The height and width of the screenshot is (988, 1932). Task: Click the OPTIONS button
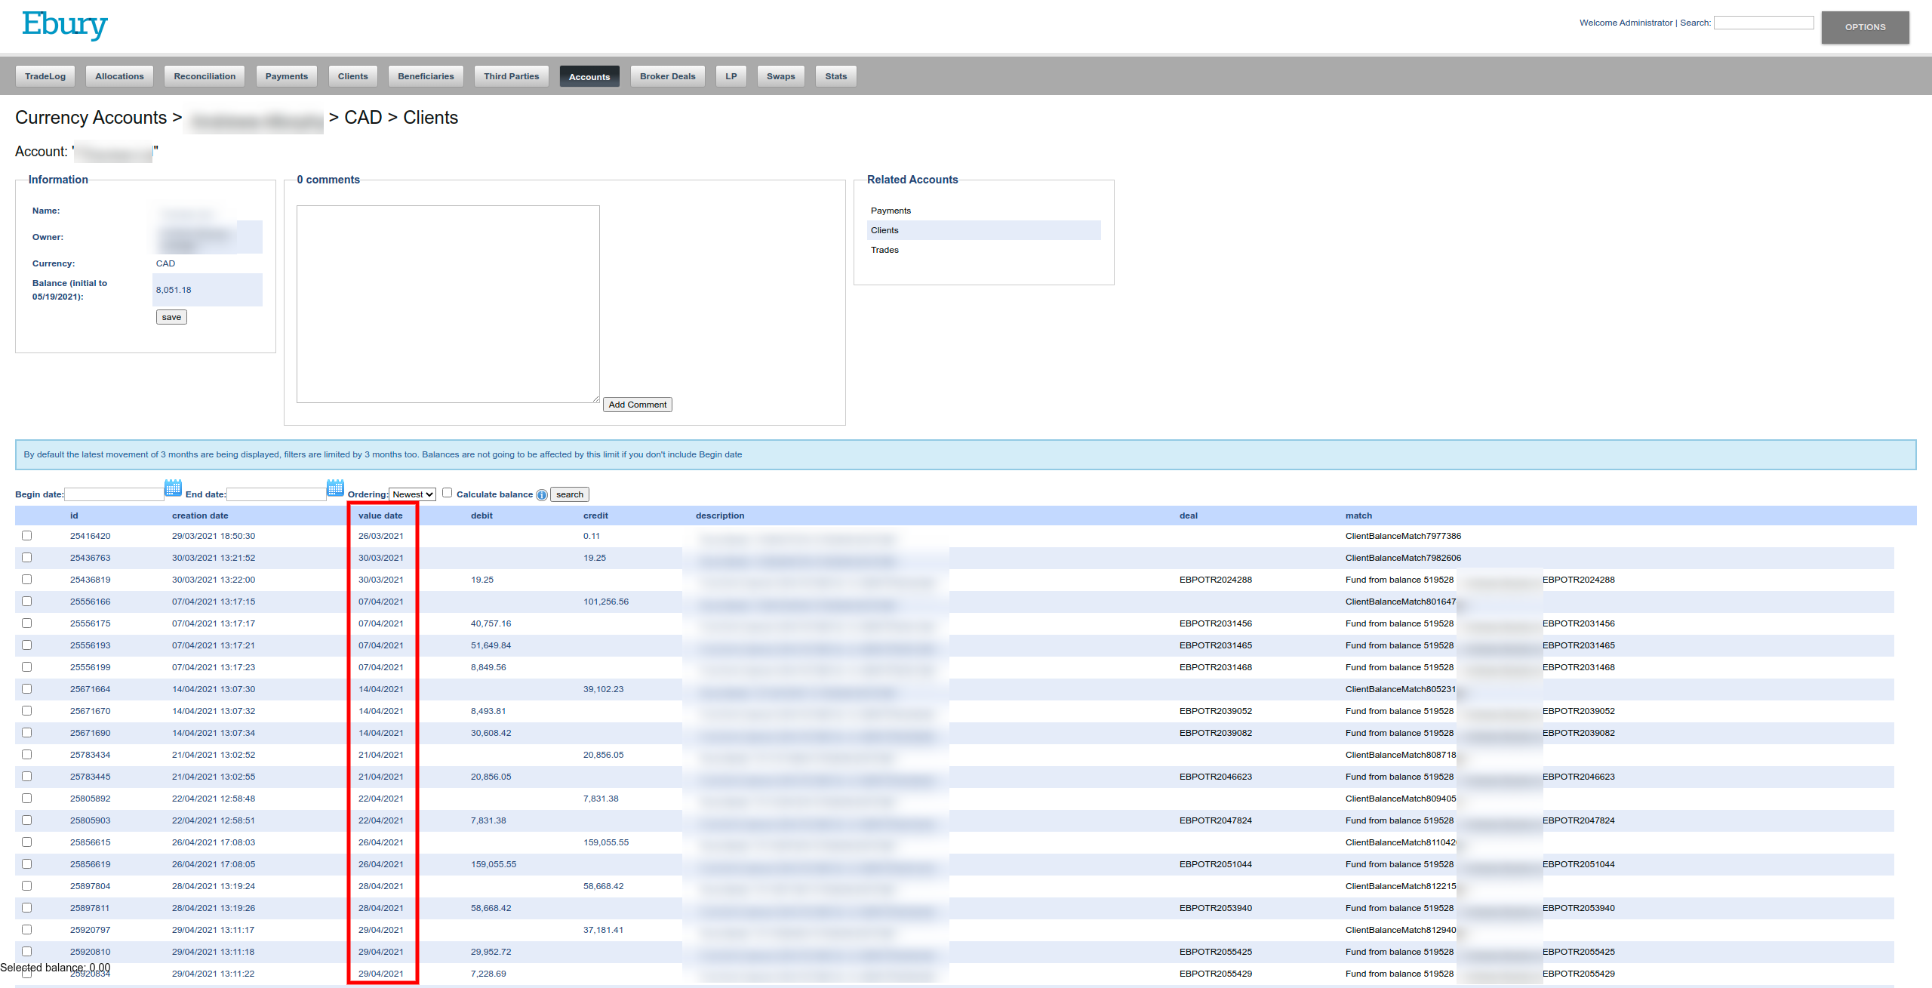point(1865,27)
